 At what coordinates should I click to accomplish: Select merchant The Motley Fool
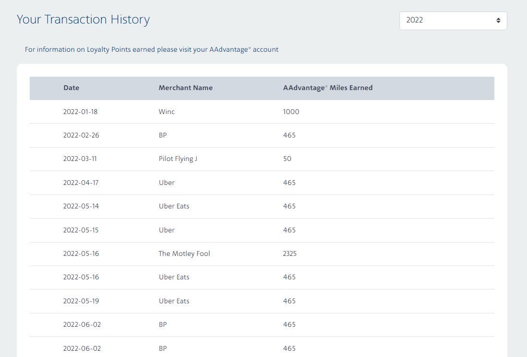click(184, 253)
